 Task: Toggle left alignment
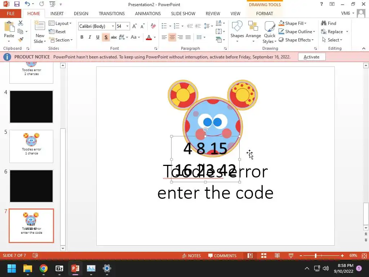click(x=164, y=37)
